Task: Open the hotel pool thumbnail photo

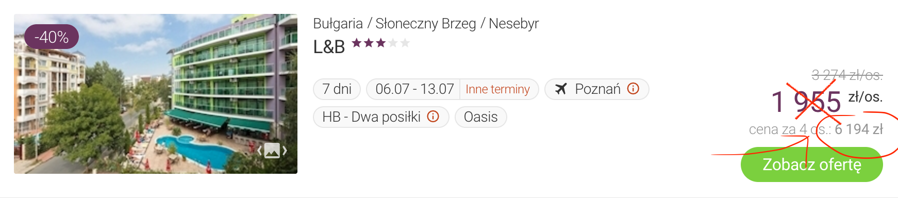Action: coord(156,94)
